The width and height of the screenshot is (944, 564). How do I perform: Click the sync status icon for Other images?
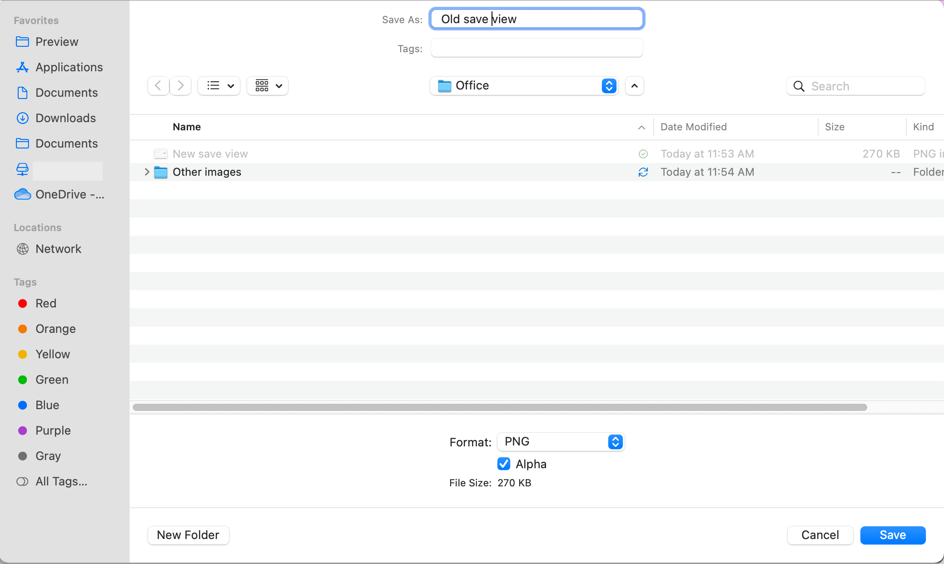643,172
